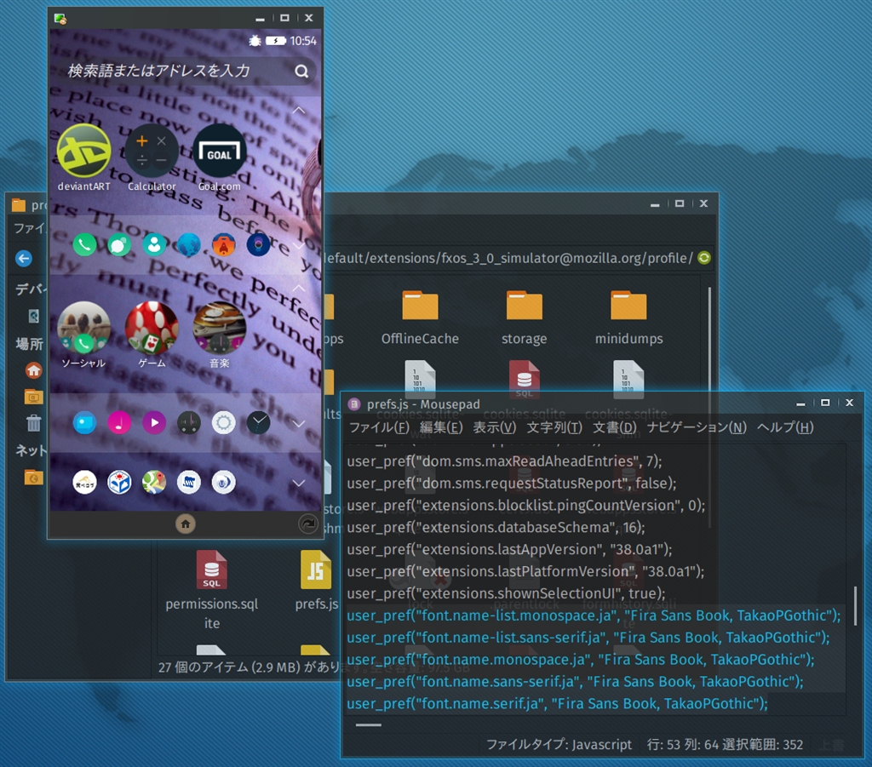Open the 食べログ app icon

point(84,483)
